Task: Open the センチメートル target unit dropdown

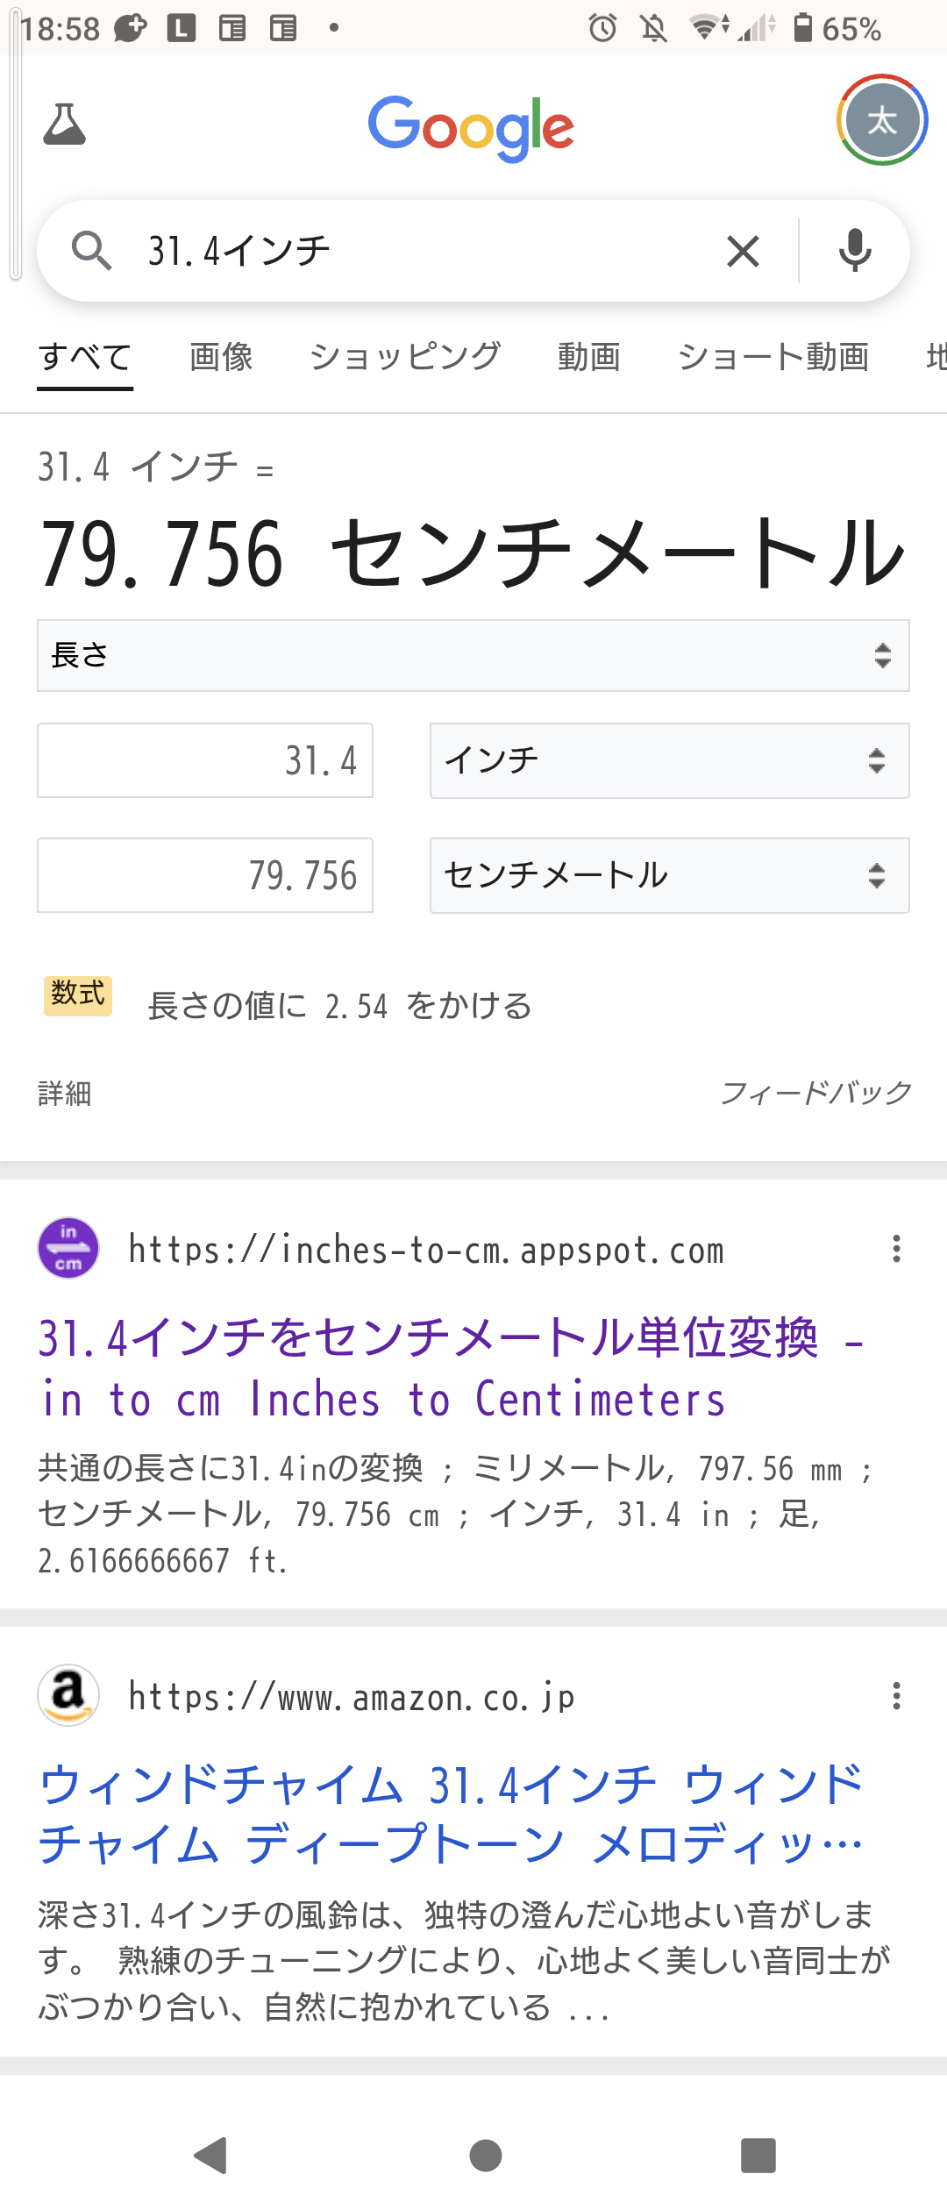Action: pos(670,875)
